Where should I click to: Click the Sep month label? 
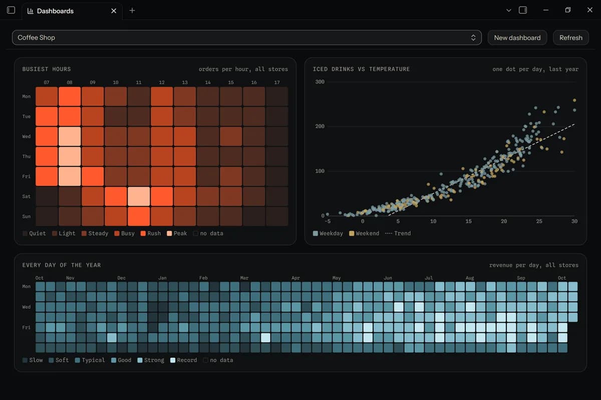[x=521, y=278]
